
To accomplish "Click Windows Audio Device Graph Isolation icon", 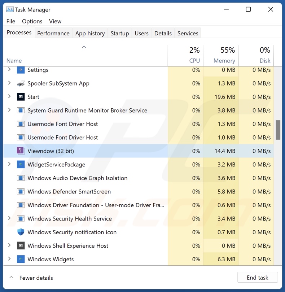I will 21,178.
